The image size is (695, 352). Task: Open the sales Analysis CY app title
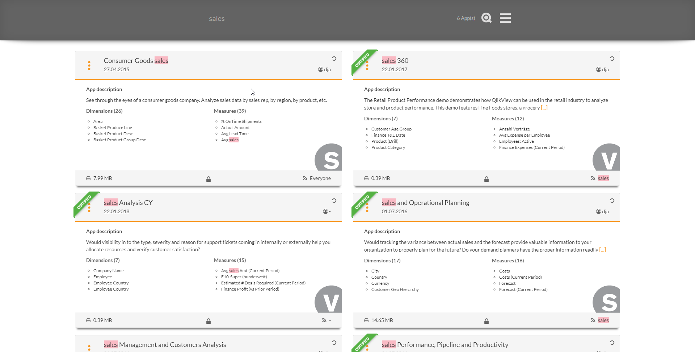pos(128,203)
